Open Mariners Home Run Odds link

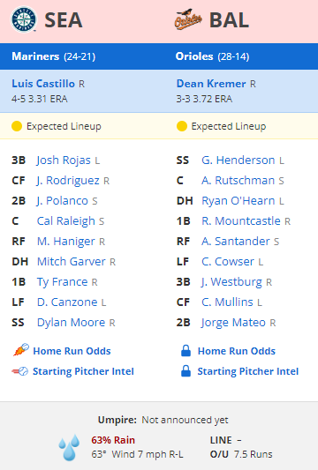pyautogui.click(x=72, y=351)
